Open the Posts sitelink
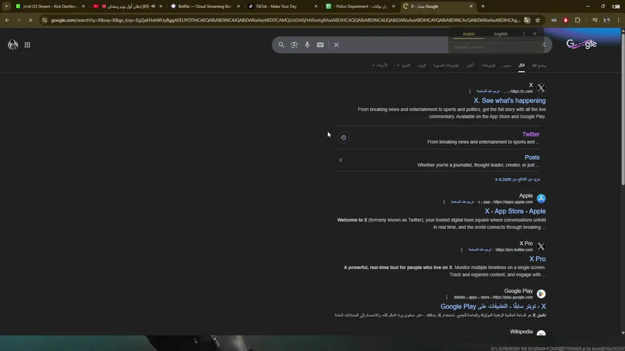Image resolution: width=625 pixels, height=351 pixels. click(532, 157)
